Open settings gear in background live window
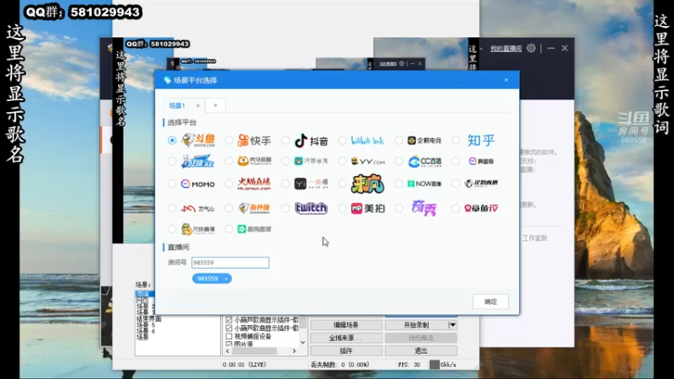 [x=532, y=48]
